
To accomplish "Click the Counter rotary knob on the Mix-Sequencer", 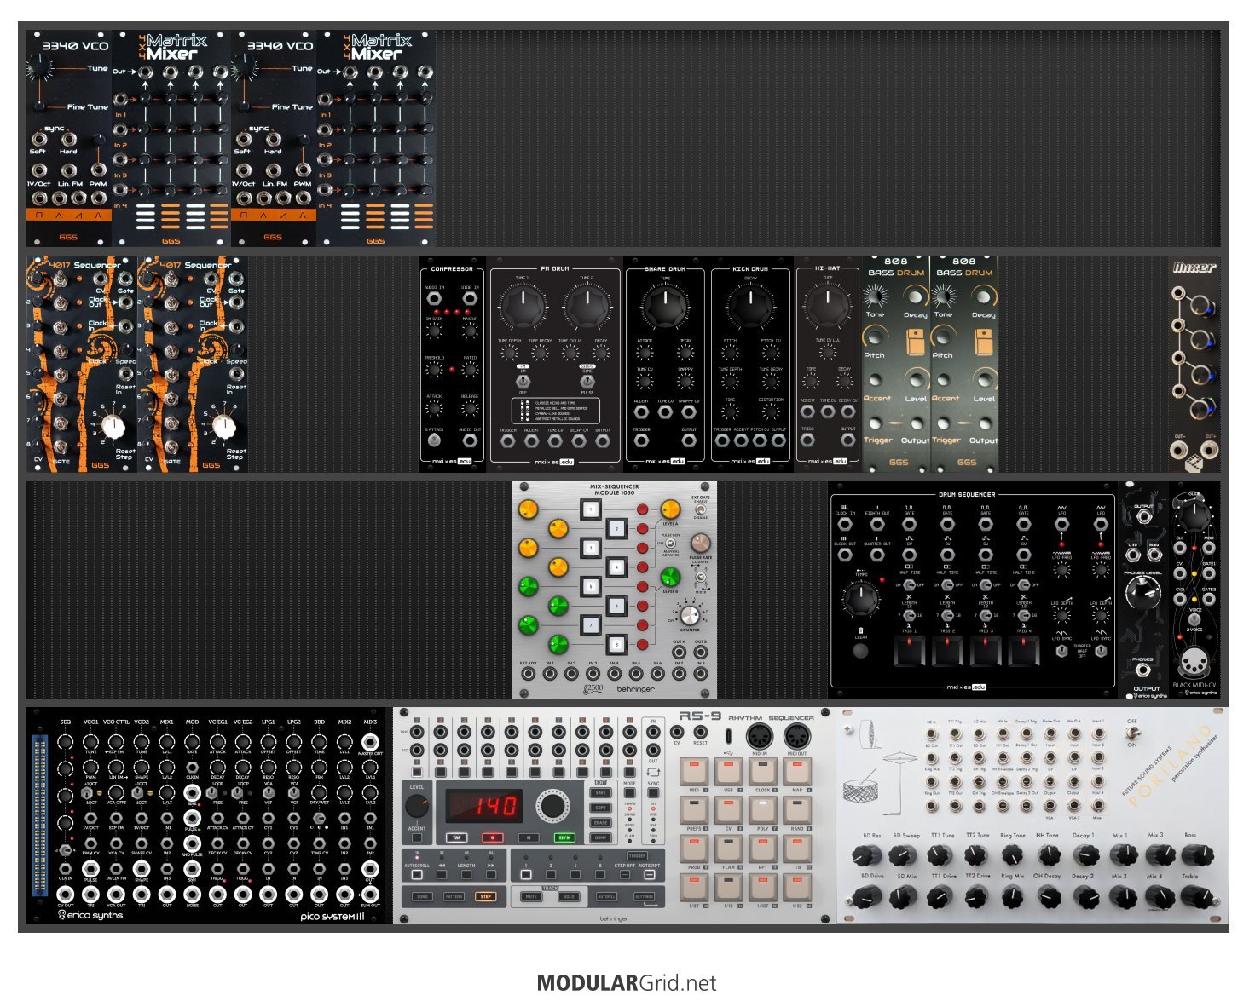I will 690,615.
